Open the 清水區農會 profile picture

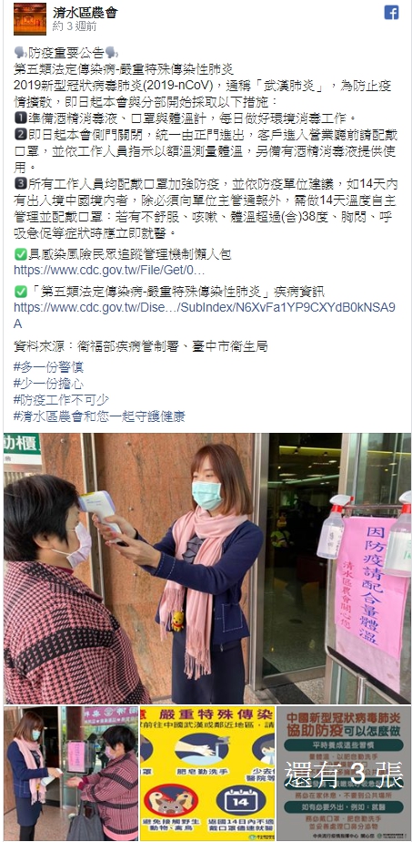click(30, 19)
